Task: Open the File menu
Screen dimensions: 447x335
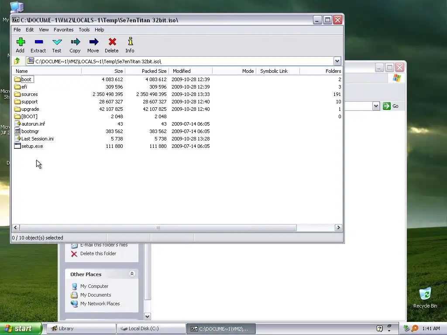Action: (17, 30)
